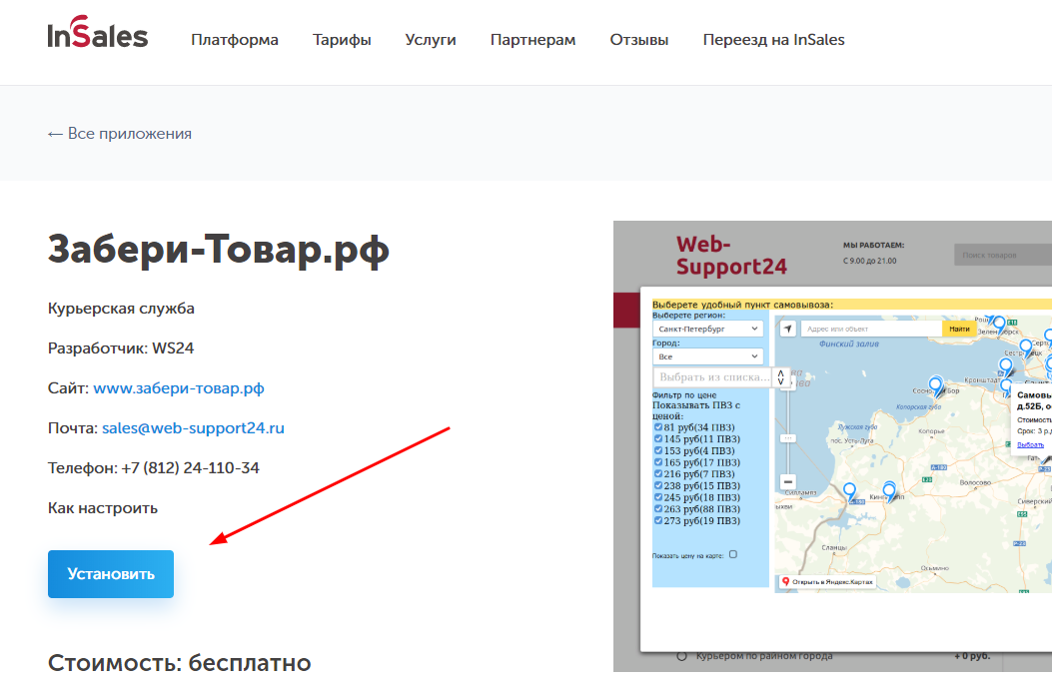
Task: Go to the Услуги section
Action: [430, 40]
